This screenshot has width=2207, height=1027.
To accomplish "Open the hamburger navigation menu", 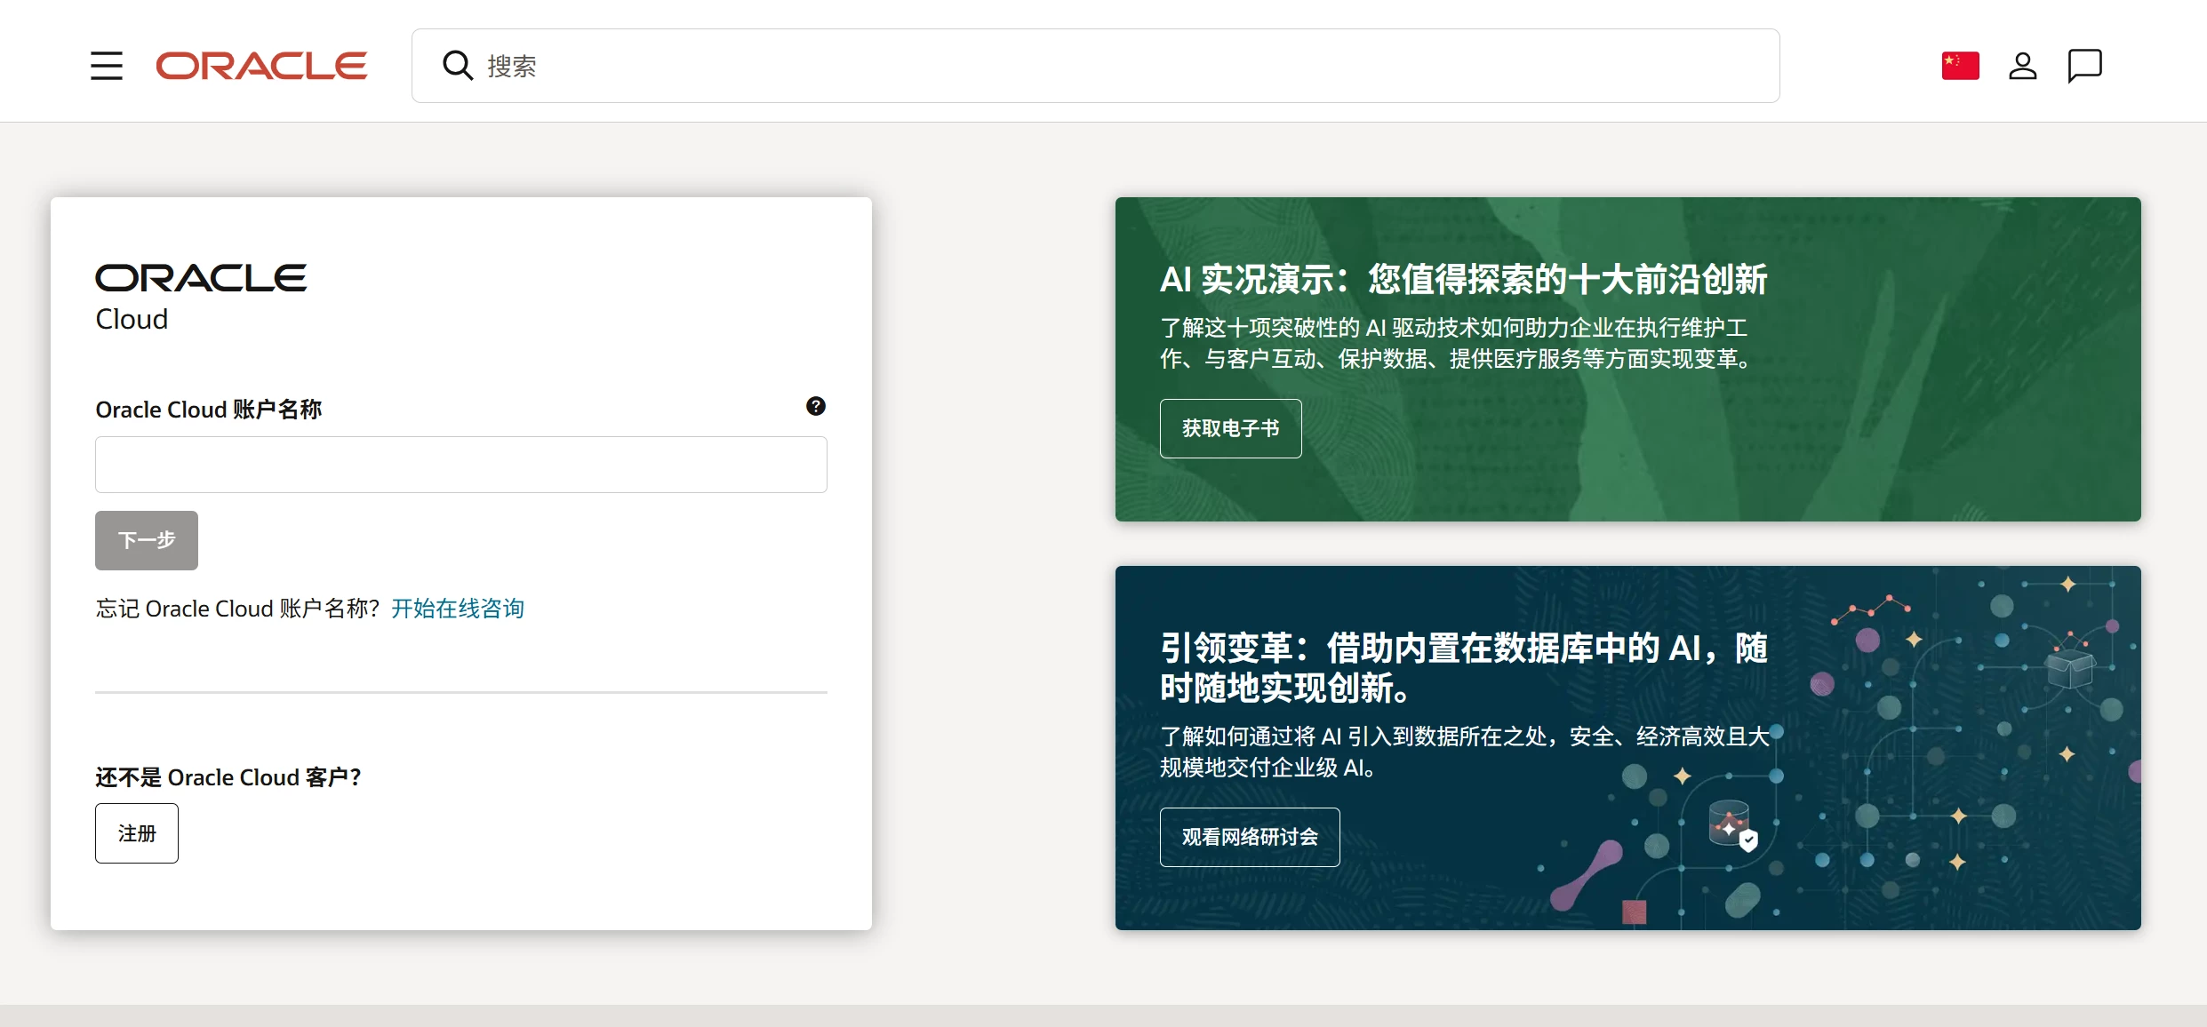I will click(107, 66).
